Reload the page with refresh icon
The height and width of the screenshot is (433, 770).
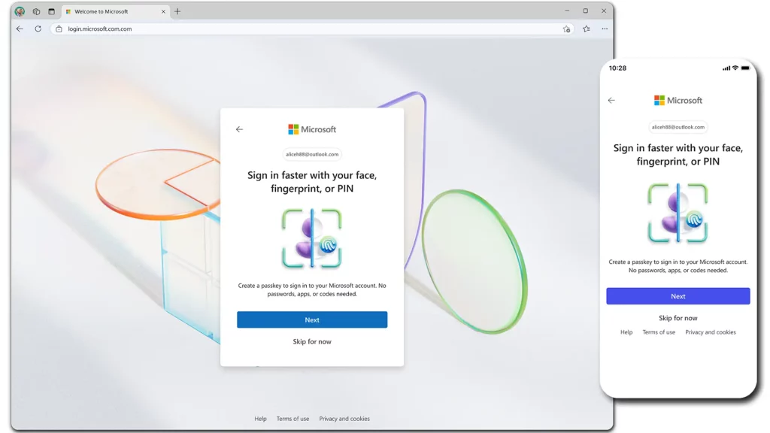[x=38, y=29]
